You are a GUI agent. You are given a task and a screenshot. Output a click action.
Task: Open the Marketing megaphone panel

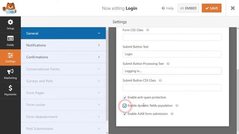[10, 74]
